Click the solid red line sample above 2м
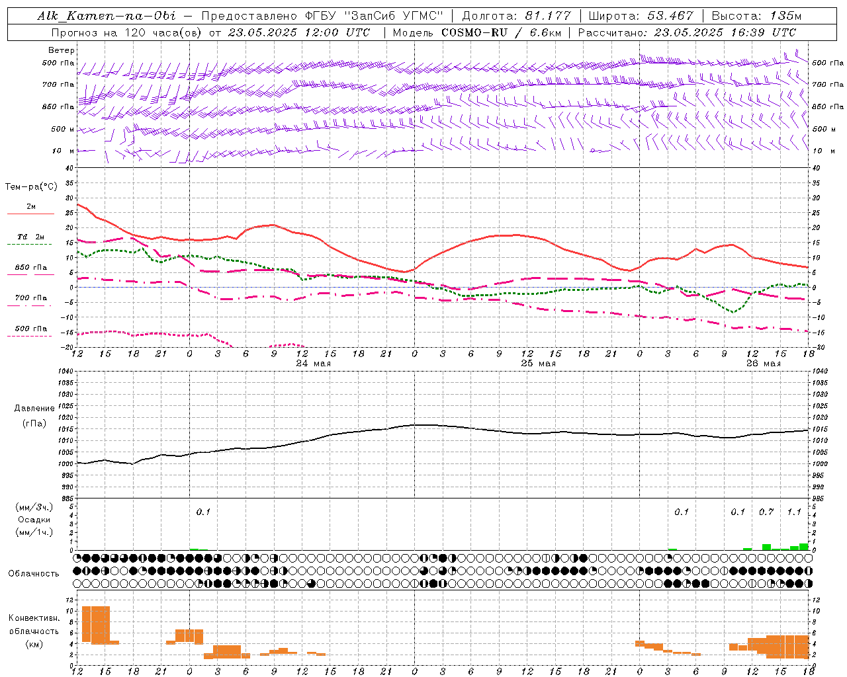This screenshot has height=677, width=847. tap(30, 214)
